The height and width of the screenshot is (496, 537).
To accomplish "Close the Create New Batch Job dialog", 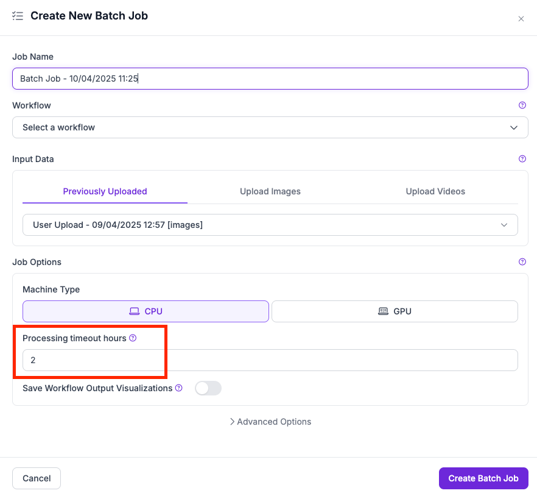I will 521,19.
